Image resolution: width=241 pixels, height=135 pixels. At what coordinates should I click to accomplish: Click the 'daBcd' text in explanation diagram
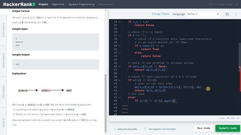coord(23,90)
